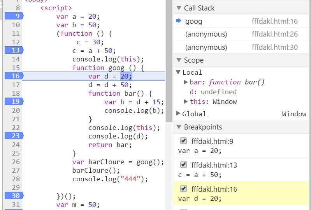
Task: Click the breakpoint marker on line 16
Action: [x=14, y=76]
